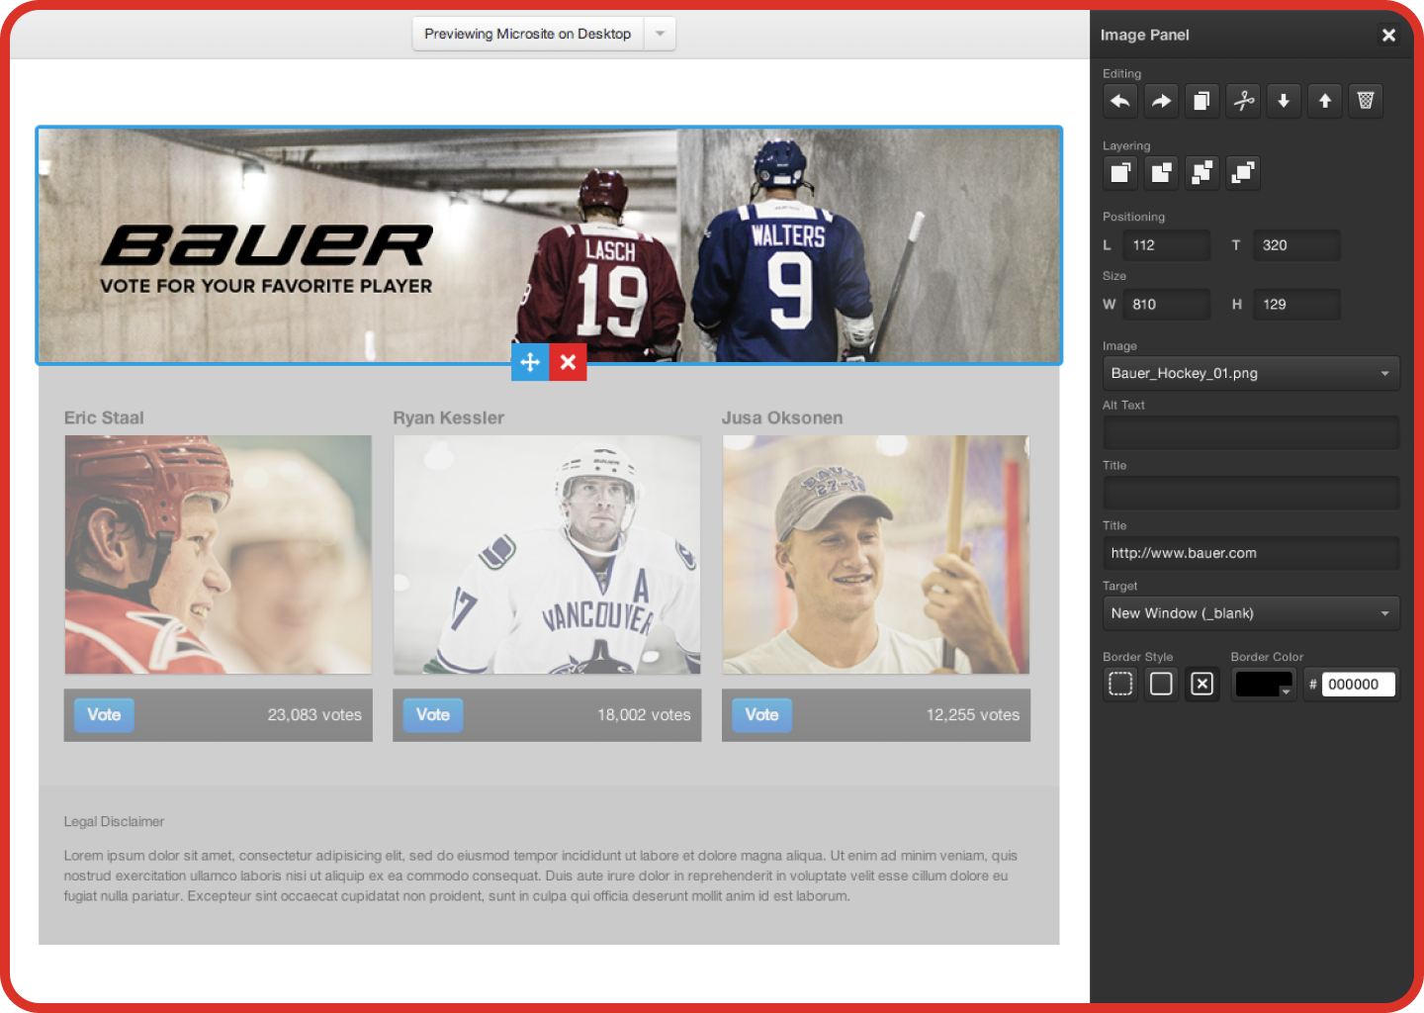The image size is (1424, 1013).
Task: Open the Bauer_Hockey_01.png image dropdown
Action: (1251, 373)
